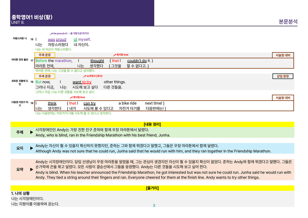Click the '본문분석' header label
The width and height of the screenshot is (308, 218).
(288, 21)
